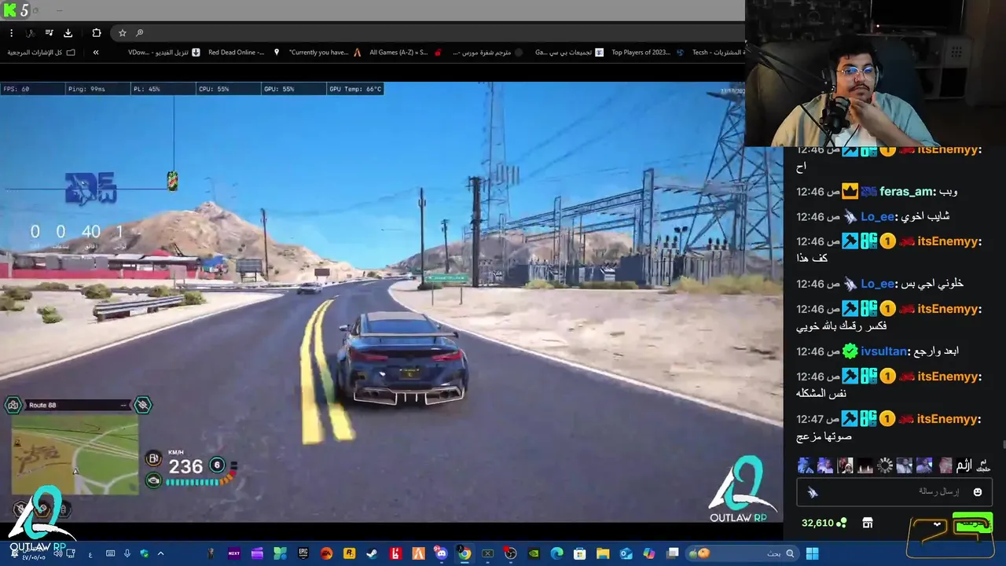Bookmark this page with the star icon
Image resolution: width=1006 pixels, height=566 pixels.
123,33
